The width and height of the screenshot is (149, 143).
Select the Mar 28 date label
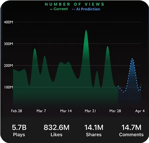click(x=115, y=111)
